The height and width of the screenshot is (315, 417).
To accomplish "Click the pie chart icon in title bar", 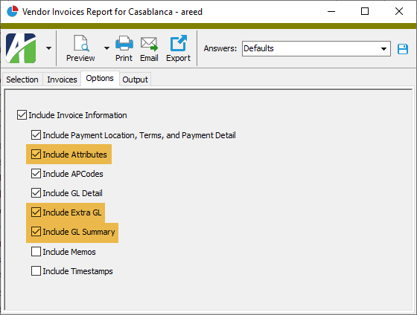I will click(x=12, y=11).
